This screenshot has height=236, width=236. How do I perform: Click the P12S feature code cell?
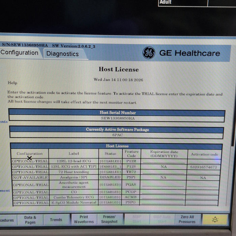131,167
